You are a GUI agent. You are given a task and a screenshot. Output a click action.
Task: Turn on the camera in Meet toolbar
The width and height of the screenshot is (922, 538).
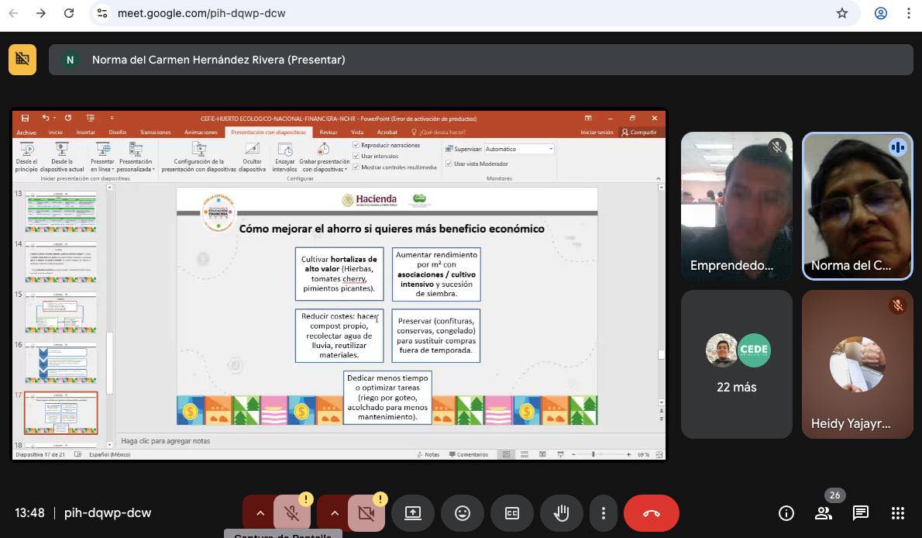point(366,513)
